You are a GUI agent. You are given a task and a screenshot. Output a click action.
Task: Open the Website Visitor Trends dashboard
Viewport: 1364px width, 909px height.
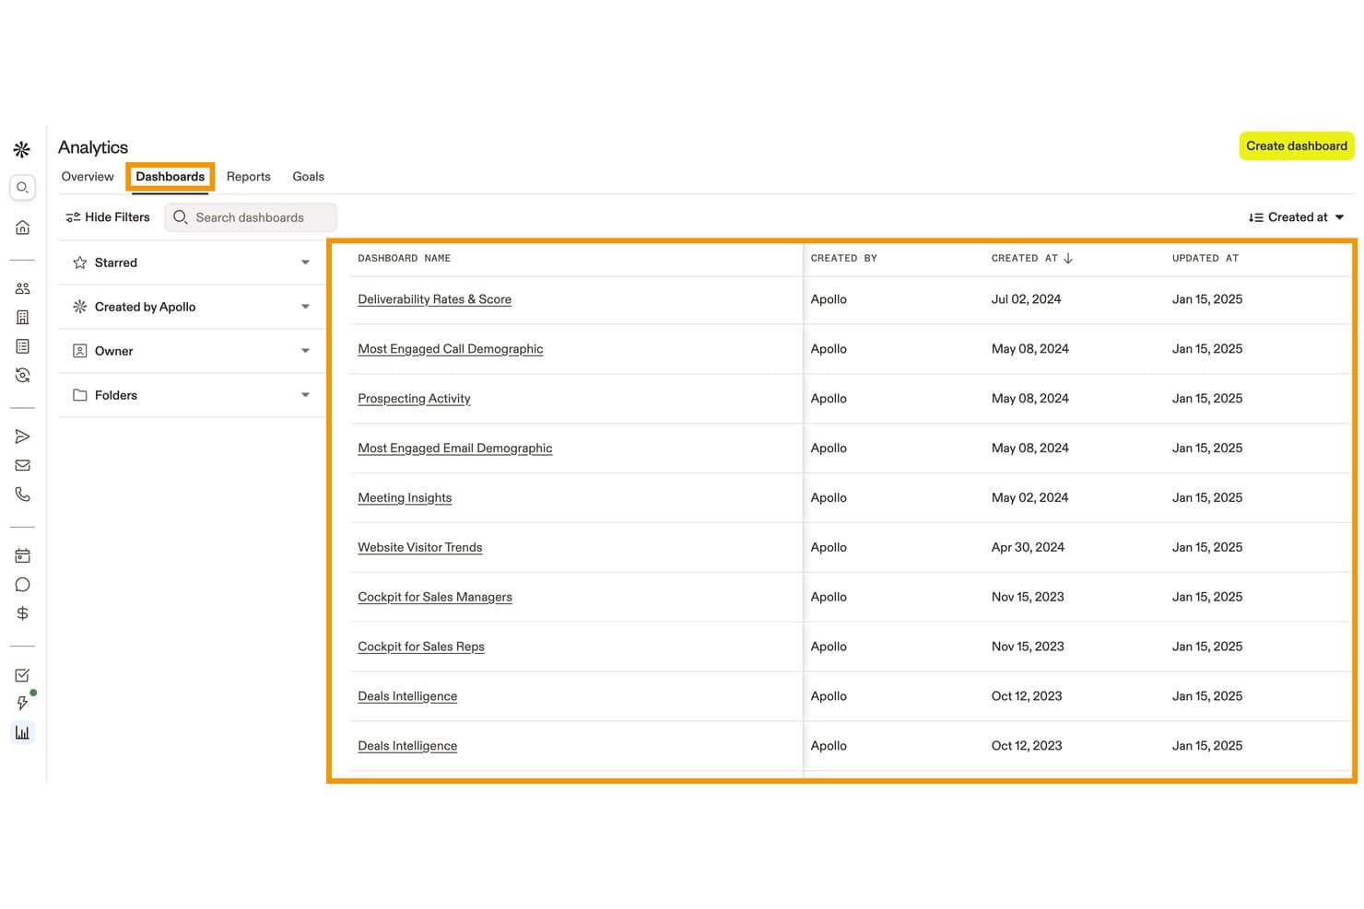(420, 548)
